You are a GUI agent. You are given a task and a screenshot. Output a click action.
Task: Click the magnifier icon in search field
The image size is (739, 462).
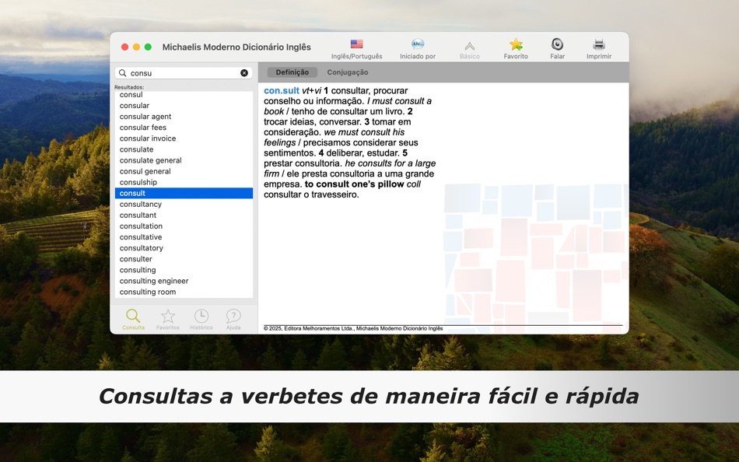(123, 73)
